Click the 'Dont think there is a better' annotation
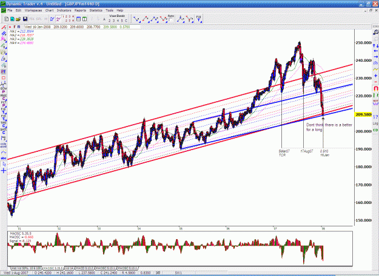Screen dimensions: 379x276 point(329,125)
